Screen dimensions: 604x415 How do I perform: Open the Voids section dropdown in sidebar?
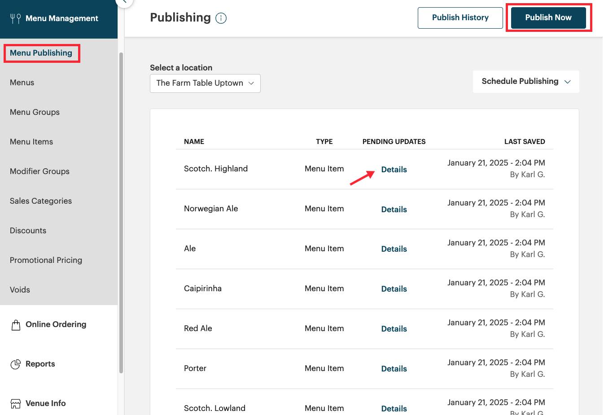[x=19, y=289]
